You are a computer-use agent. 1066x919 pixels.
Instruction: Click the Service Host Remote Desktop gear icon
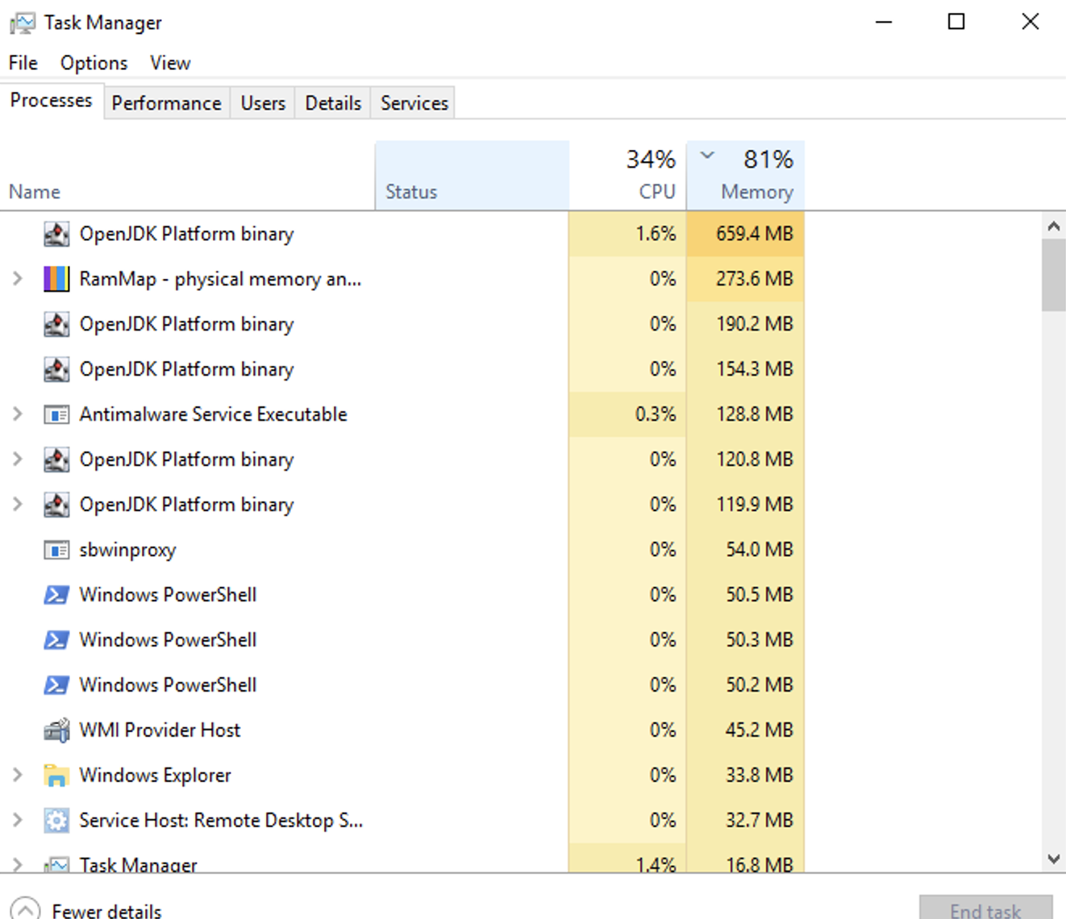tap(56, 821)
